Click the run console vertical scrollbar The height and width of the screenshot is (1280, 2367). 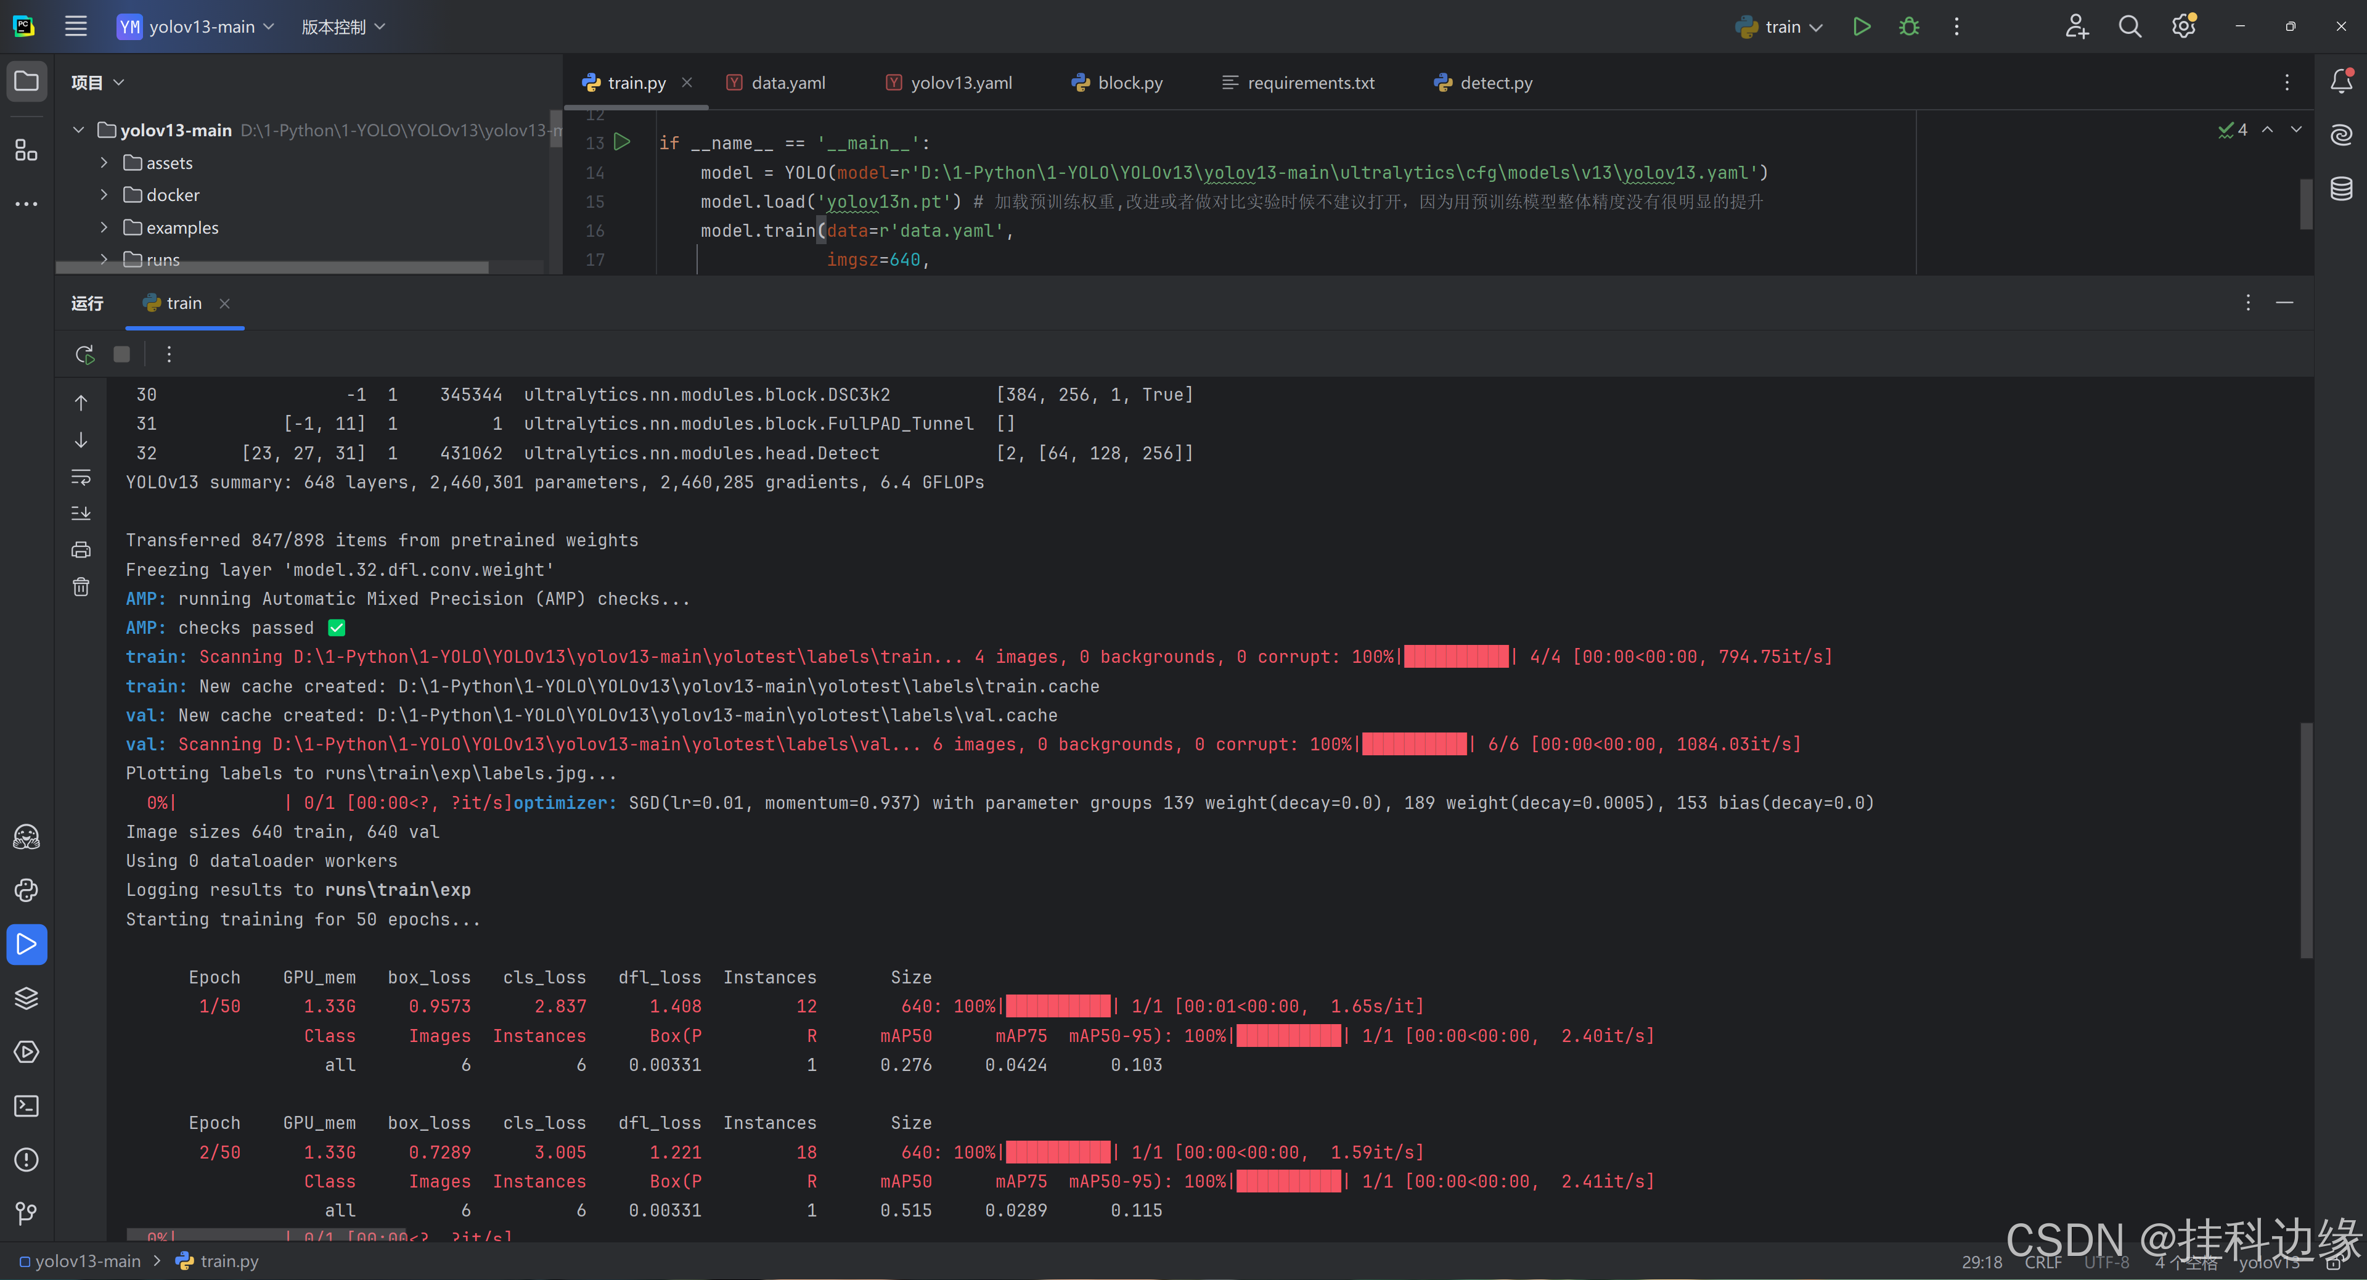(x=2307, y=841)
